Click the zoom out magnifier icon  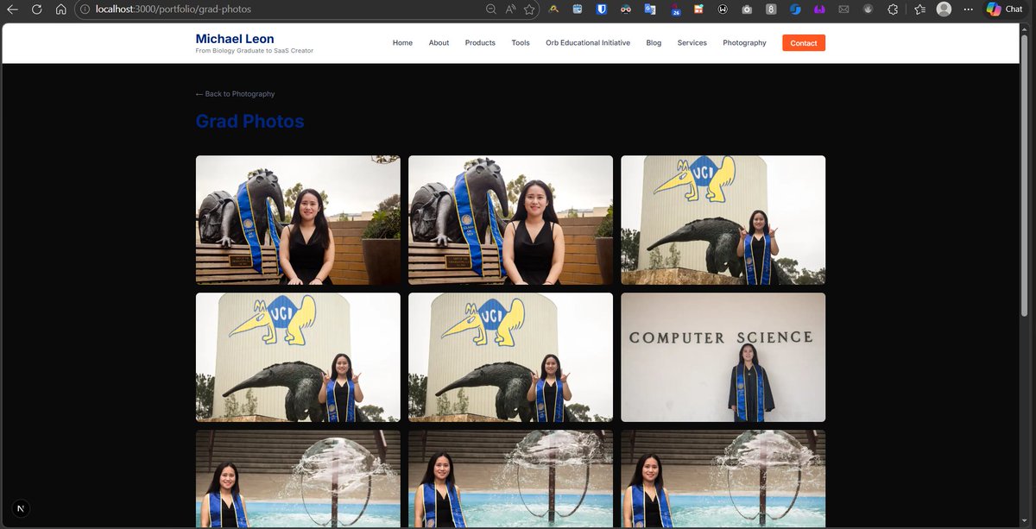491,9
